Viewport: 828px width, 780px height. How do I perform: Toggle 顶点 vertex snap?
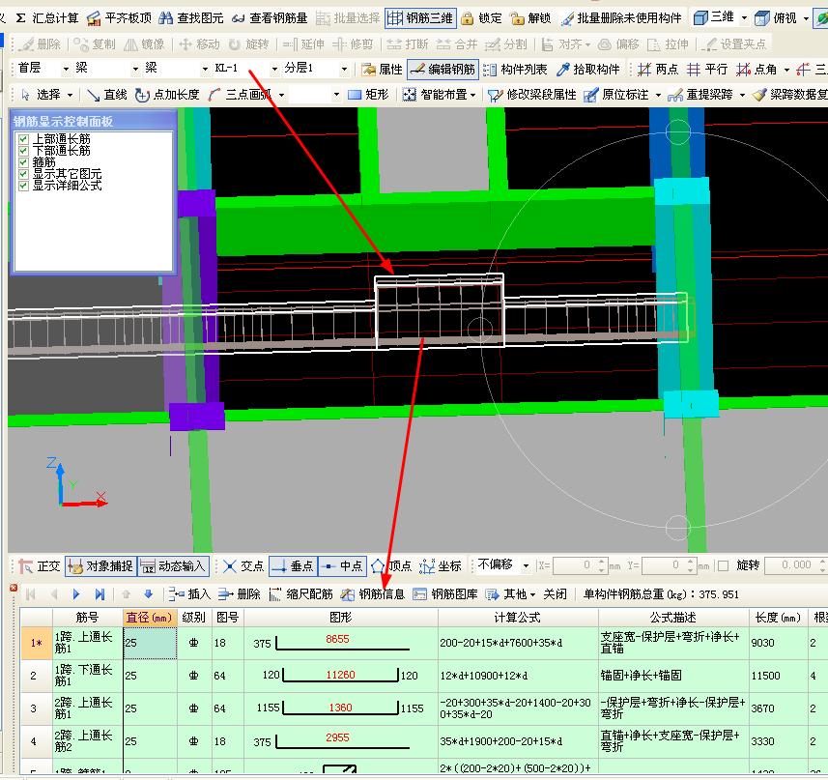pos(392,566)
